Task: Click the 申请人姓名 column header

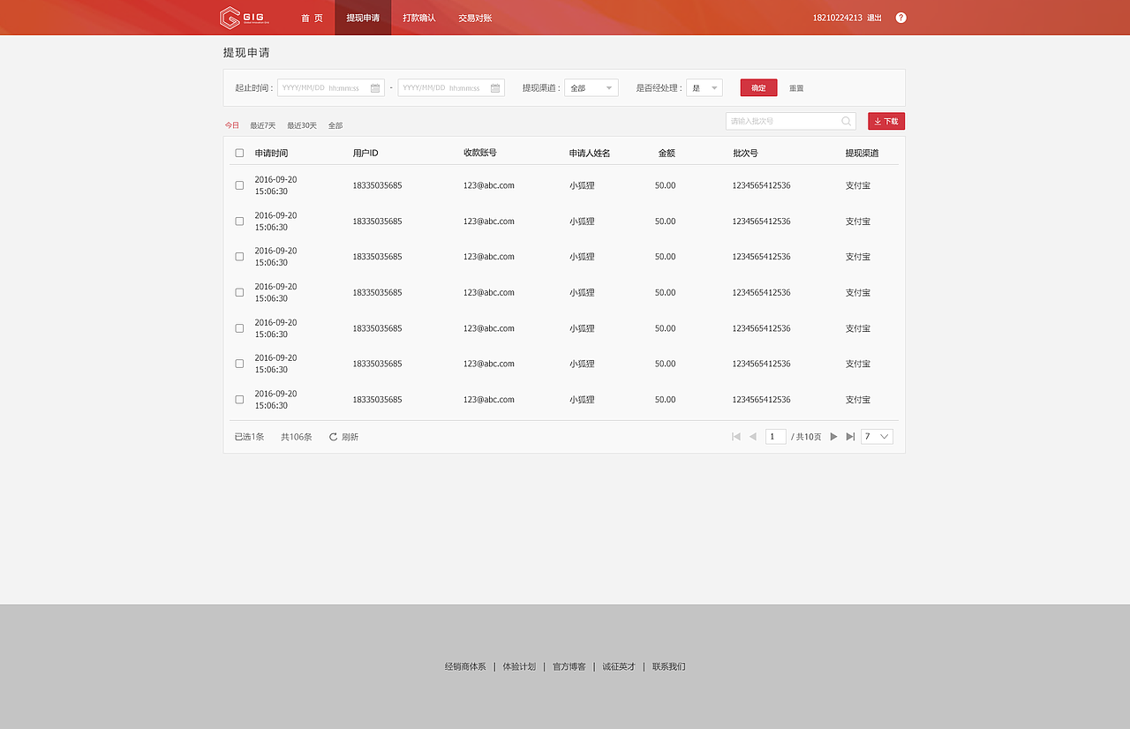Action: [x=590, y=153]
